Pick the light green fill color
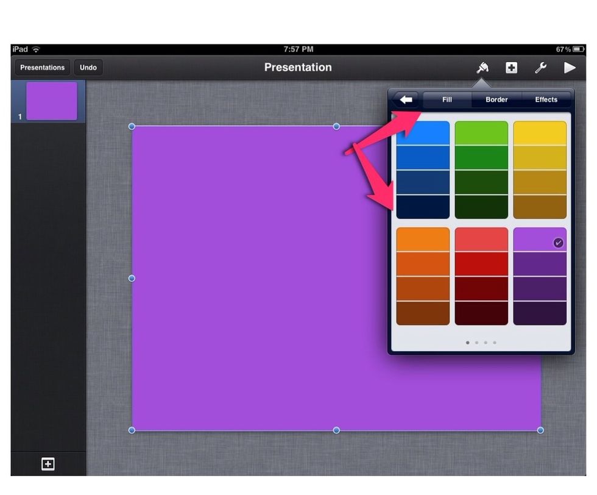This screenshot has height=495, width=597. 481,133
